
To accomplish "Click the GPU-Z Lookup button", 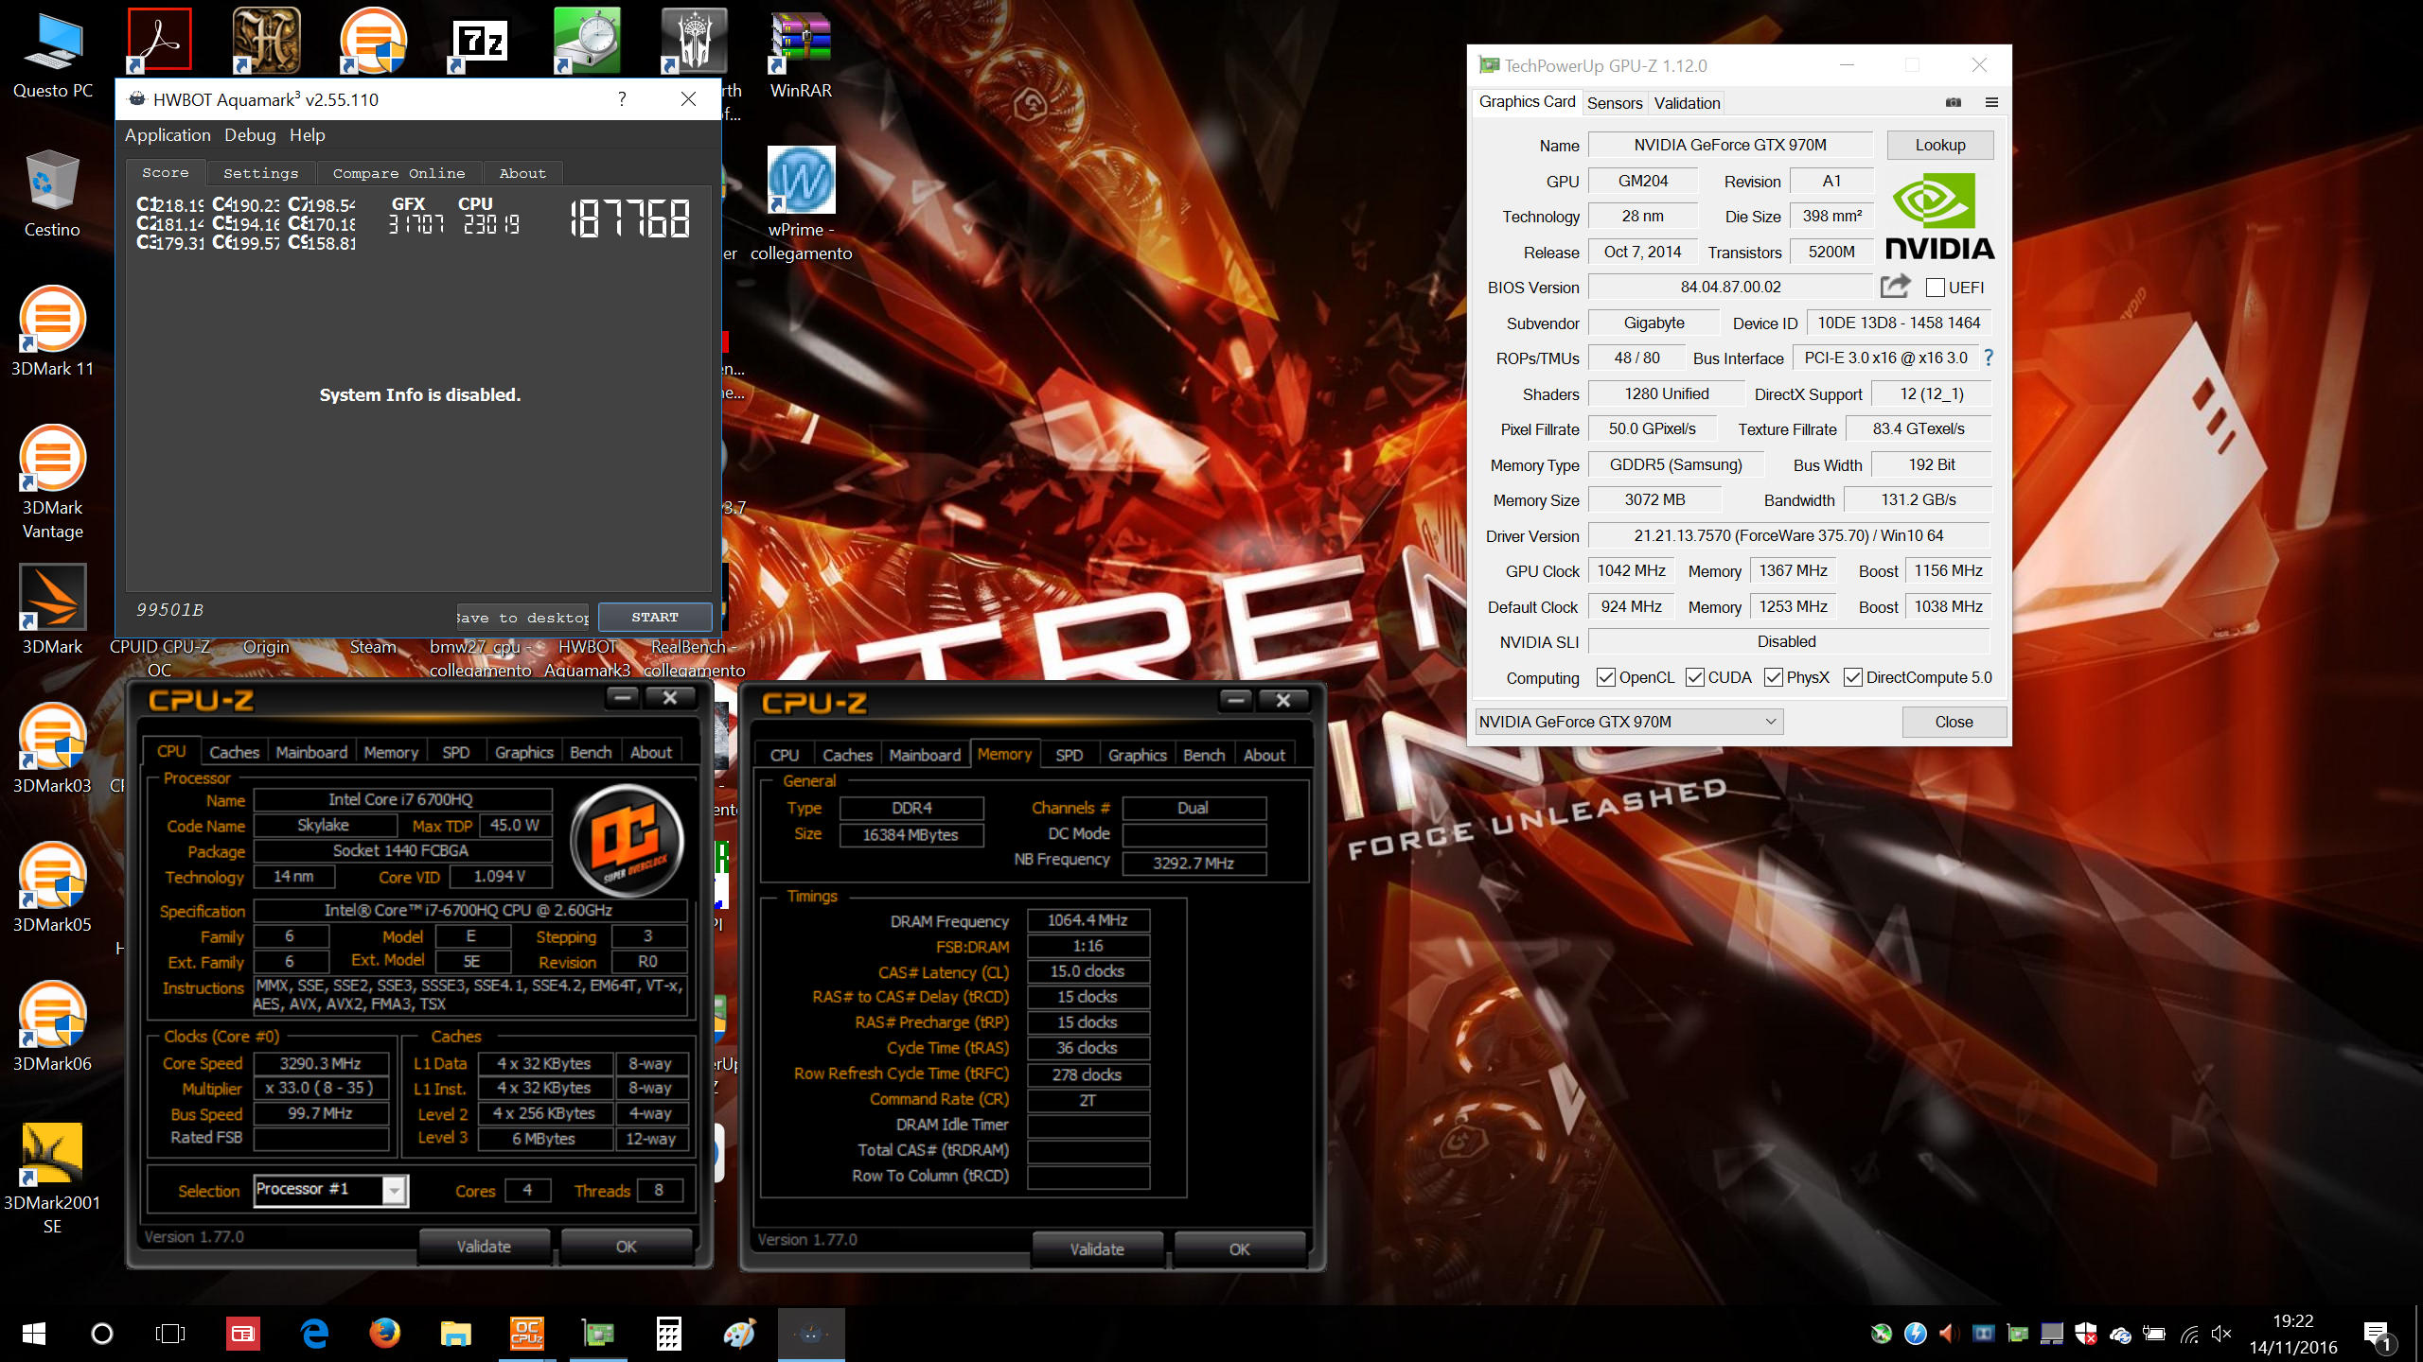I will [1939, 145].
